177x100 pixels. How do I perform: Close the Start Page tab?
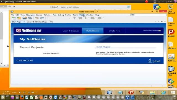24,22
